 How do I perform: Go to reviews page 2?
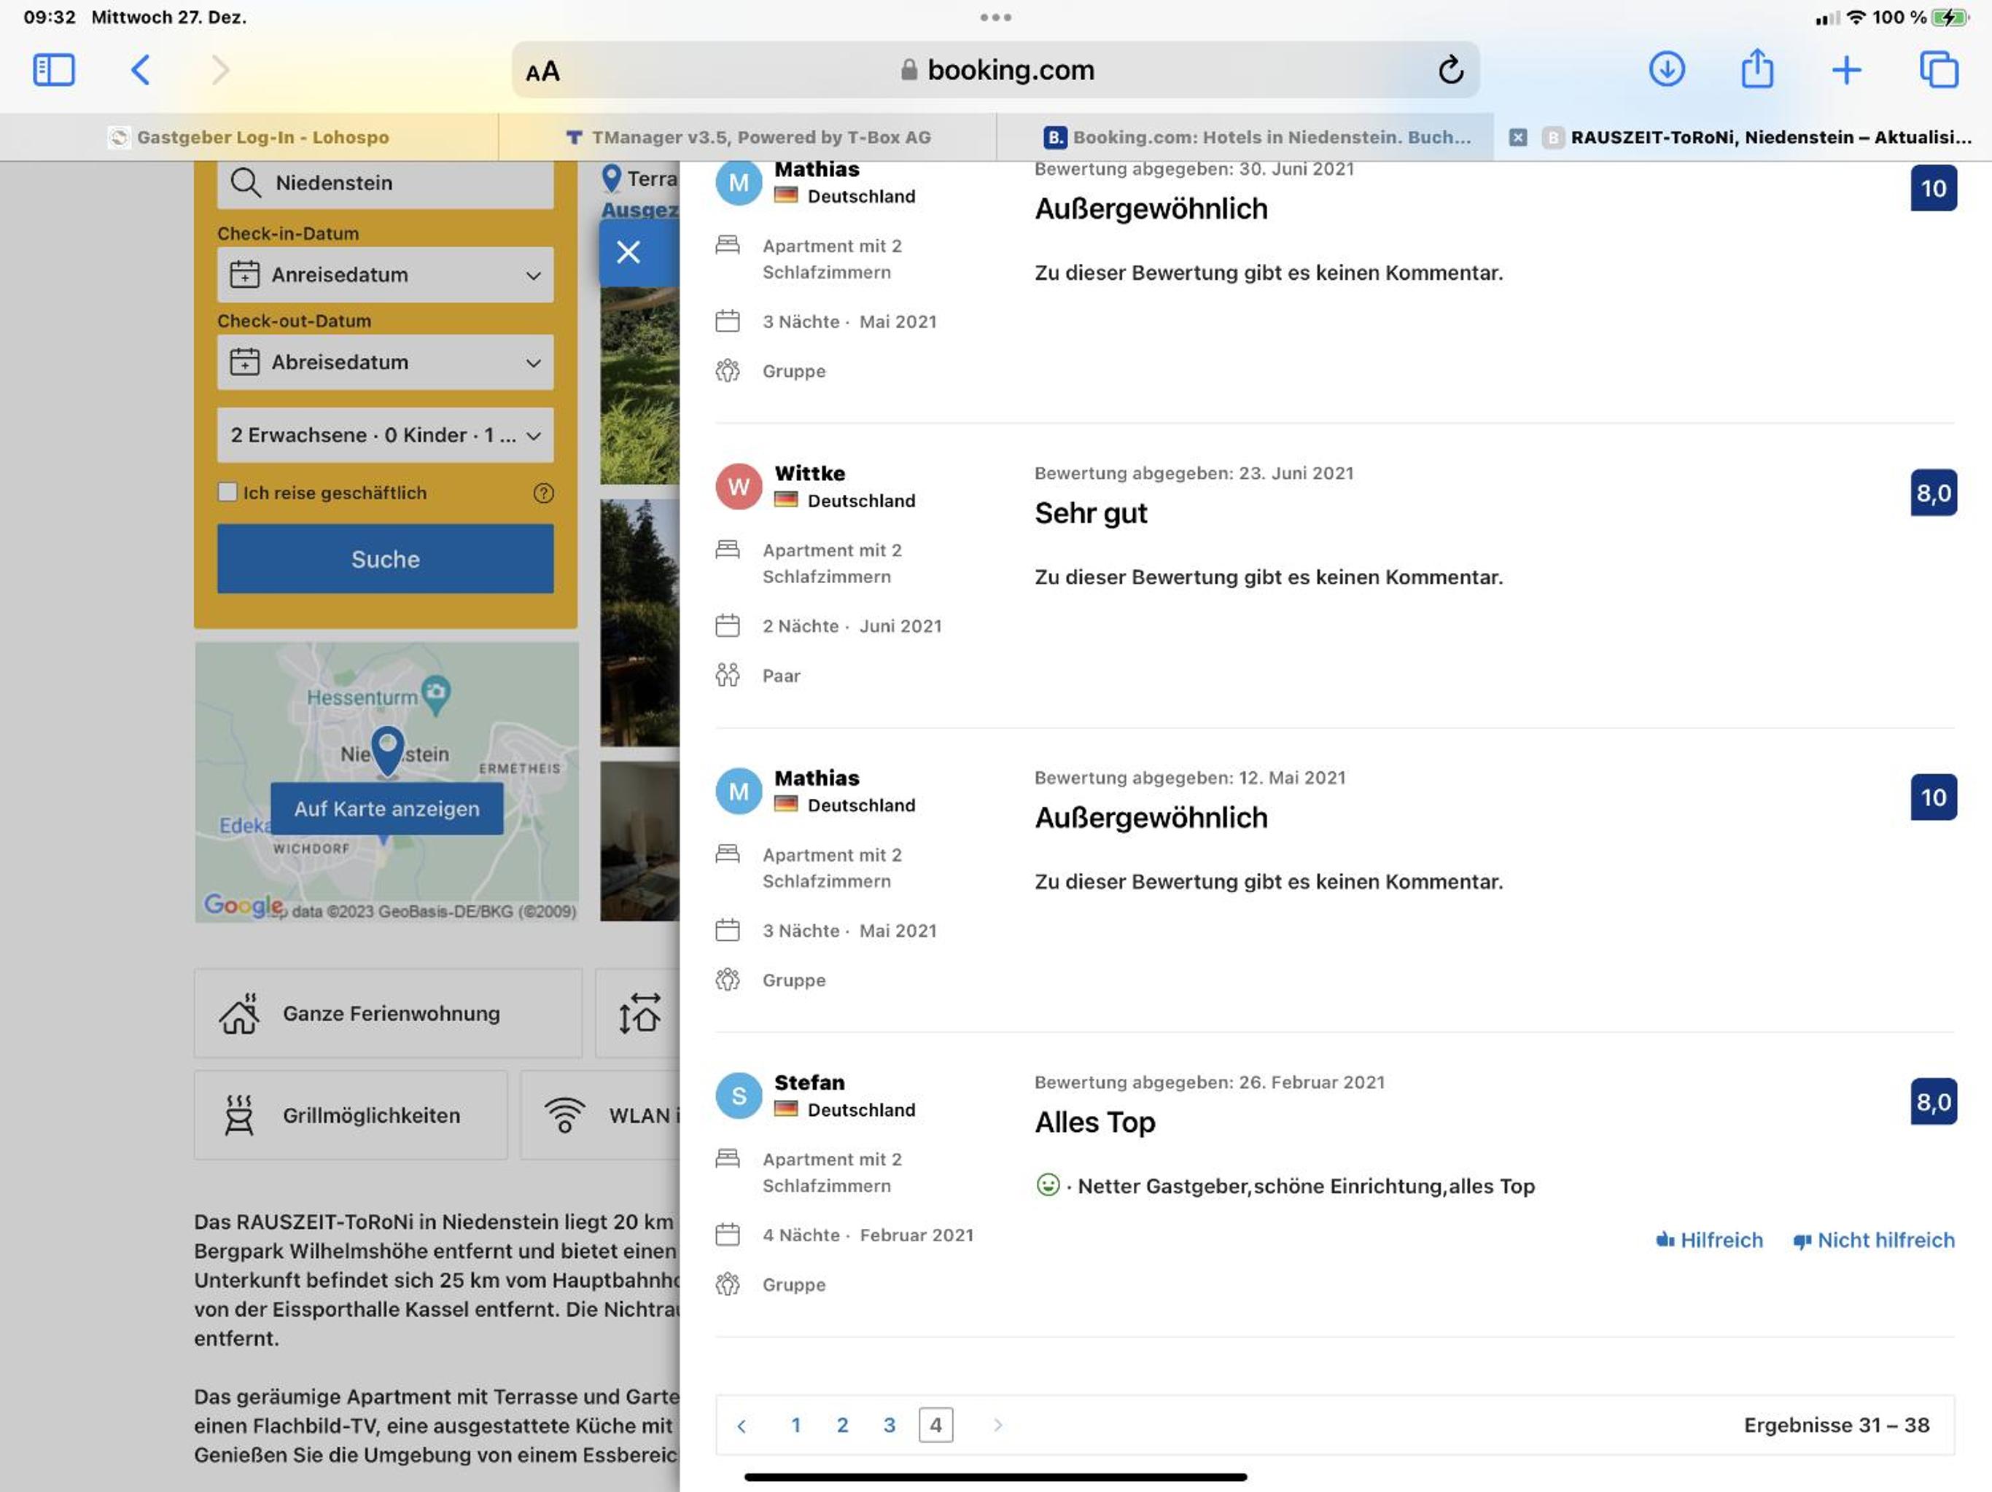pyautogui.click(x=842, y=1426)
